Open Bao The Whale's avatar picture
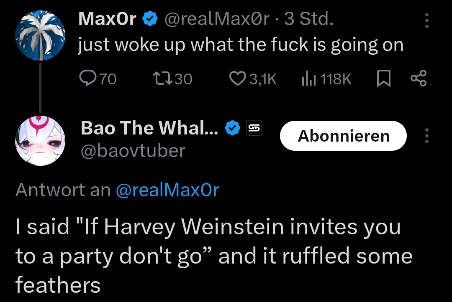The image size is (452, 302). (x=40, y=140)
